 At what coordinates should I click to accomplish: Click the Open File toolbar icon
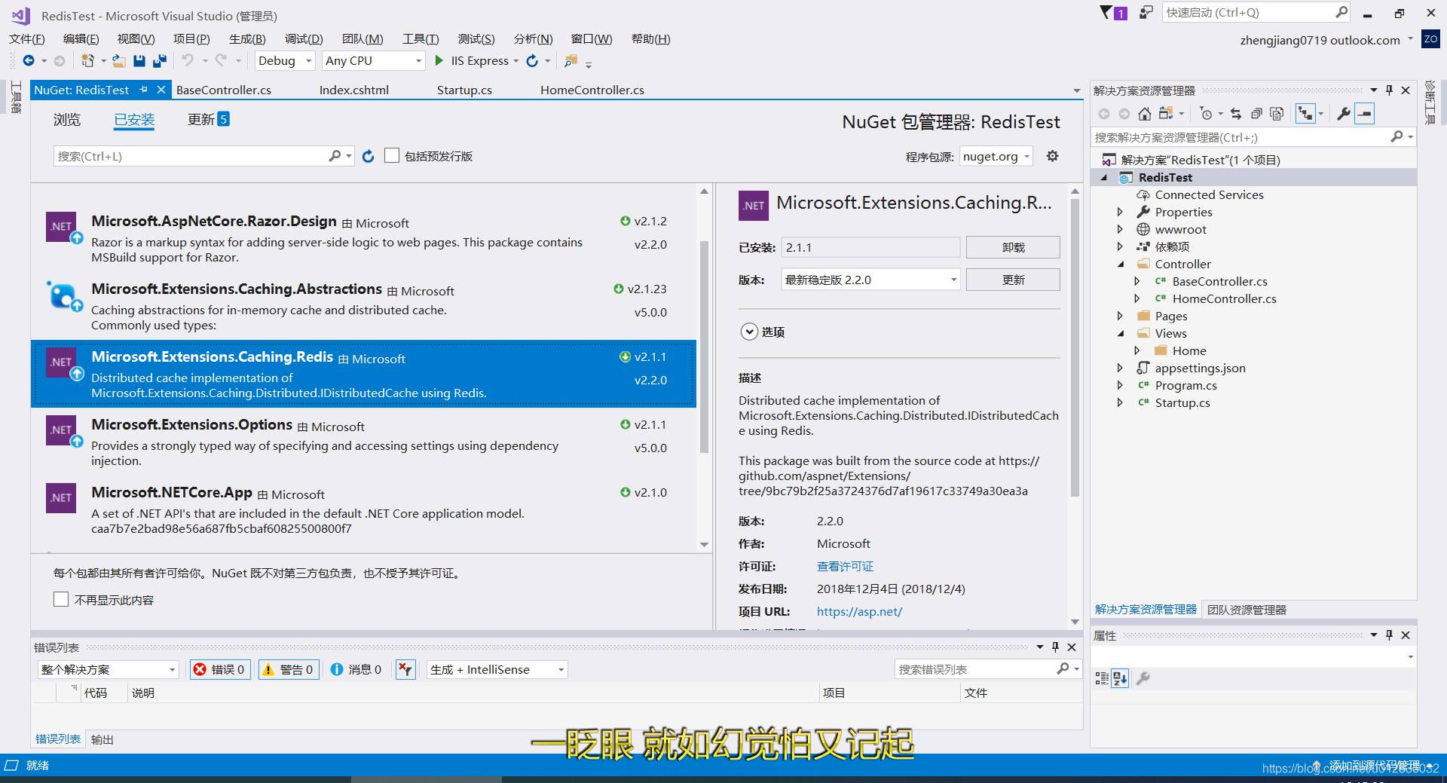(x=118, y=61)
